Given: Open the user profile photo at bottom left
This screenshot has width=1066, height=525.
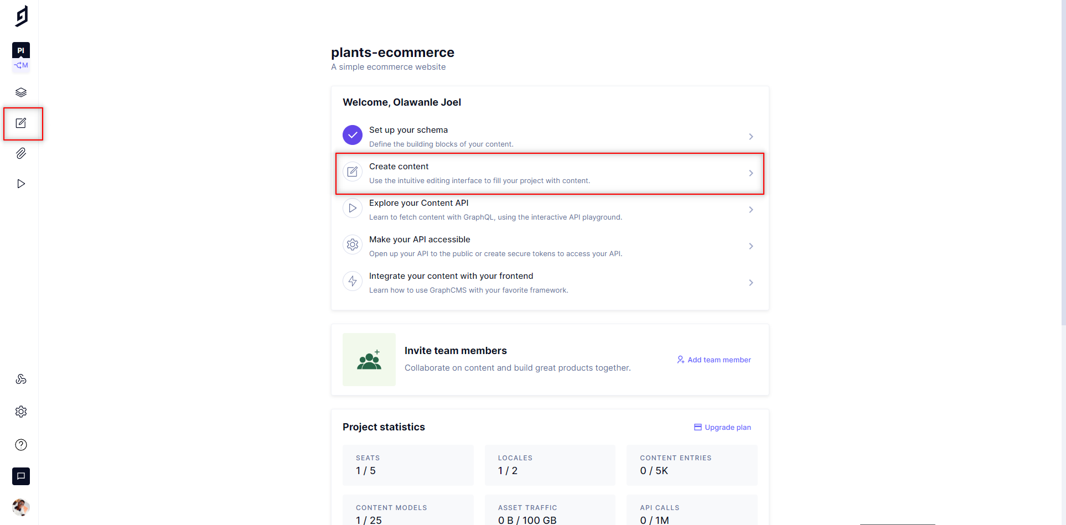Looking at the screenshot, I should pyautogui.click(x=21, y=507).
